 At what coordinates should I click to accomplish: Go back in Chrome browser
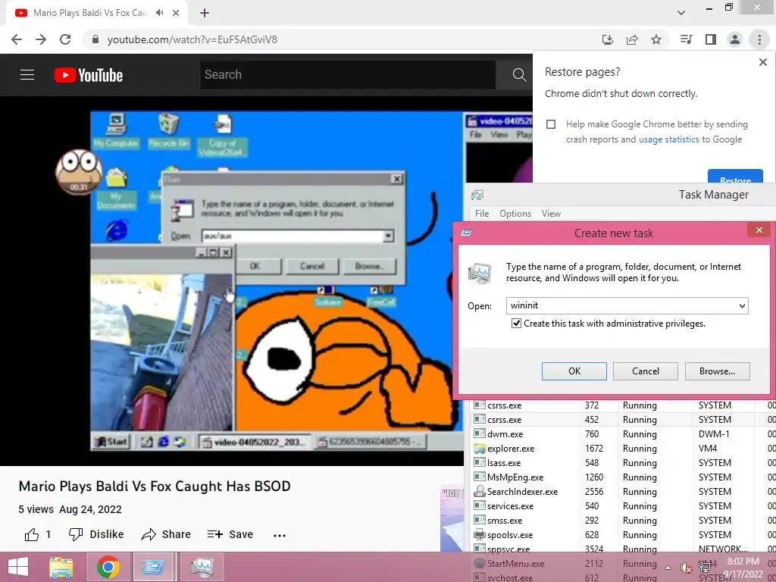(17, 39)
